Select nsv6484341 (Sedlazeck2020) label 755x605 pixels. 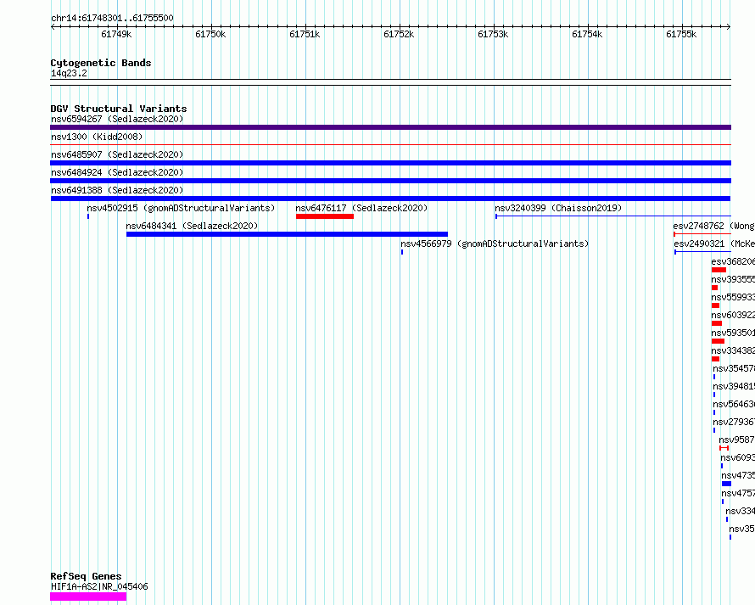click(x=192, y=226)
